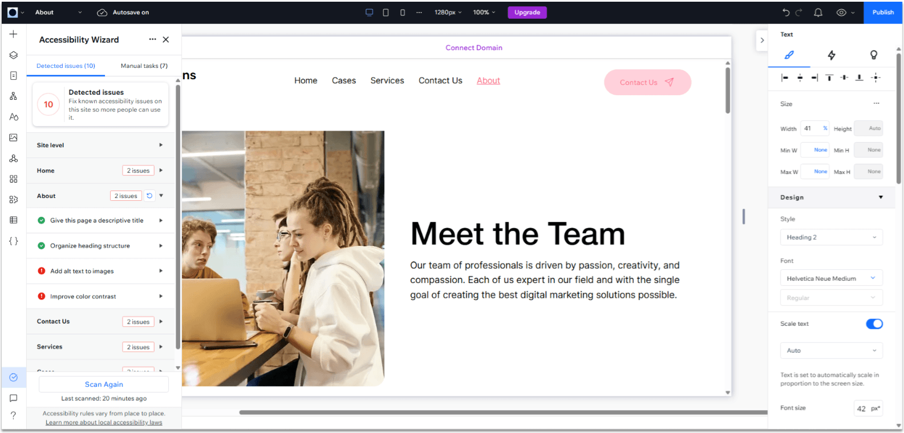Refresh issues for About page
This screenshot has height=433, width=904.
149,196
